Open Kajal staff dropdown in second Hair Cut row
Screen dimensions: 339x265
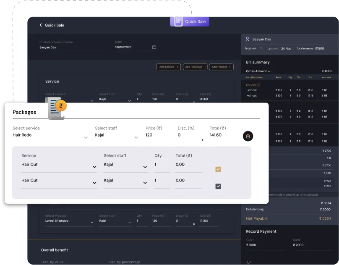coord(145,183)
